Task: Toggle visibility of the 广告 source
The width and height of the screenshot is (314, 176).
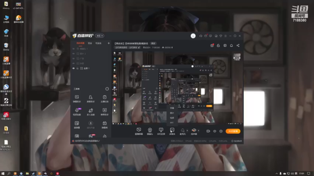Action: (73, 58)
